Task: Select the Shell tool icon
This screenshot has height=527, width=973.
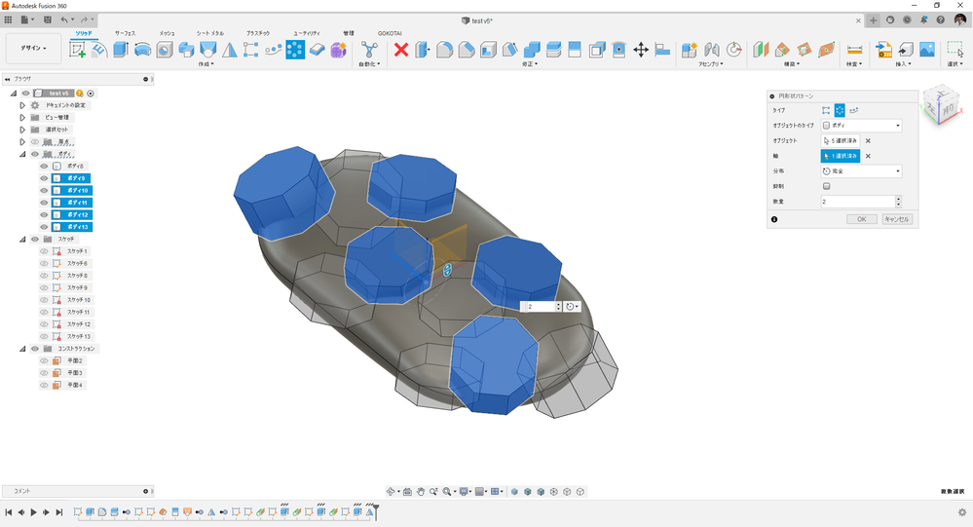Action: [x=488, y=50]
